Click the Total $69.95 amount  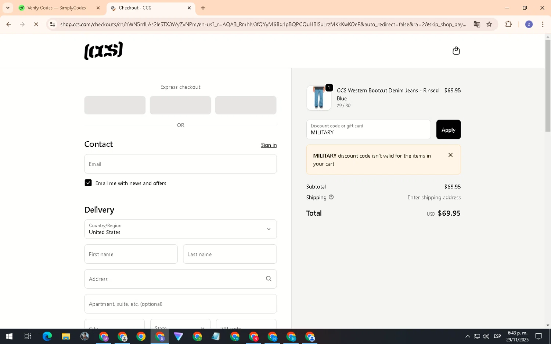449,213
